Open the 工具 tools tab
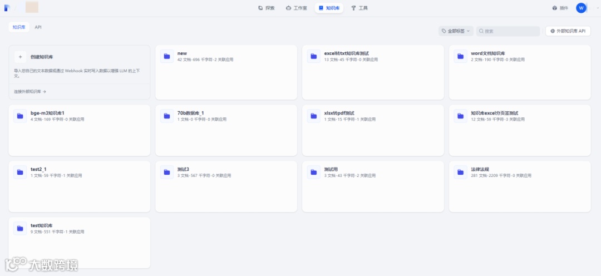The image size is (601, 276). 359,8
